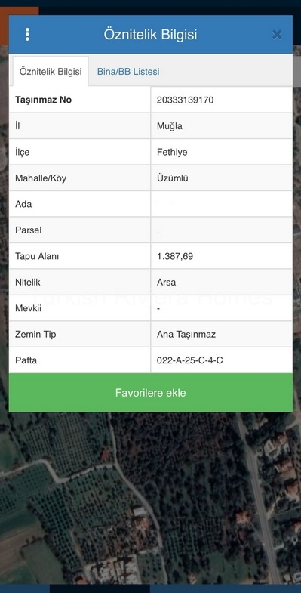Select the Taşınmaz No value 20333139170

click(x=185, y=100)
